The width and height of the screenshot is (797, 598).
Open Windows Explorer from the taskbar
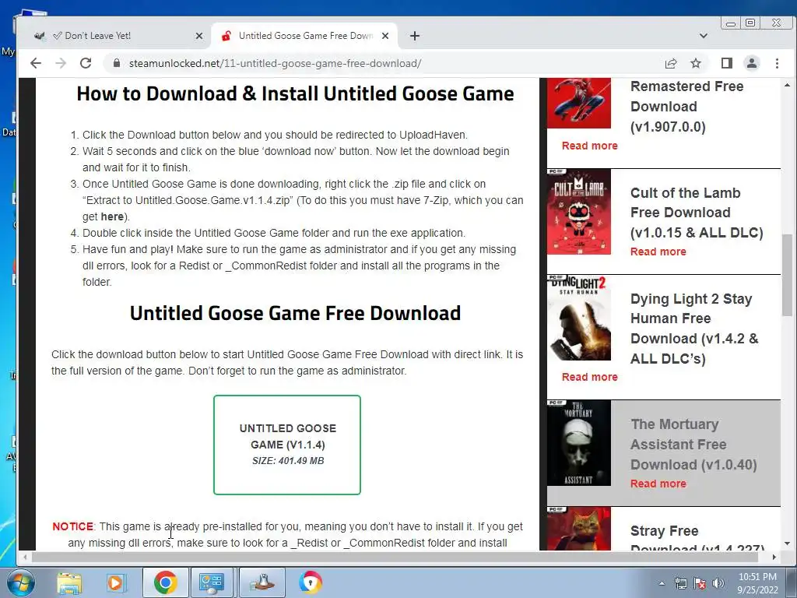click(69, 582)
